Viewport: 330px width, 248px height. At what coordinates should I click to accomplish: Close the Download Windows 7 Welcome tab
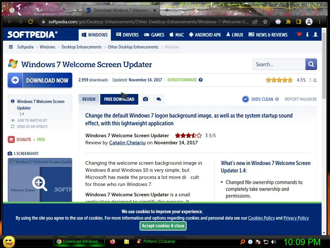[155, 10]
